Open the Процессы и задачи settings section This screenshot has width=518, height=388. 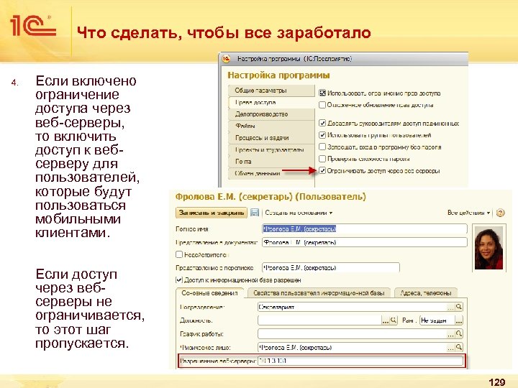point(271,138)
